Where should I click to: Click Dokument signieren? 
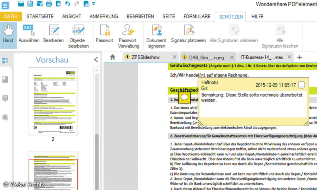[x=156, y=36]
